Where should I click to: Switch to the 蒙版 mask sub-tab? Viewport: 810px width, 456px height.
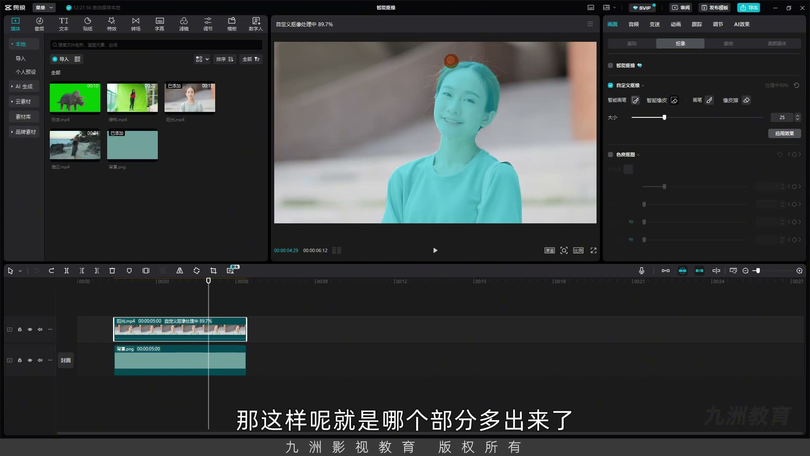[x=728, y=43]
